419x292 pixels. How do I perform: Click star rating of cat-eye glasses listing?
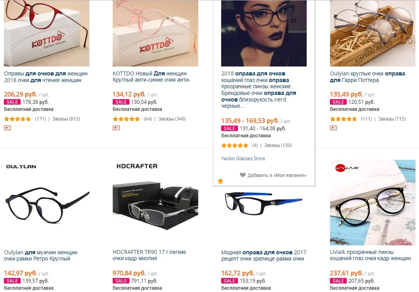coord(235,145)
